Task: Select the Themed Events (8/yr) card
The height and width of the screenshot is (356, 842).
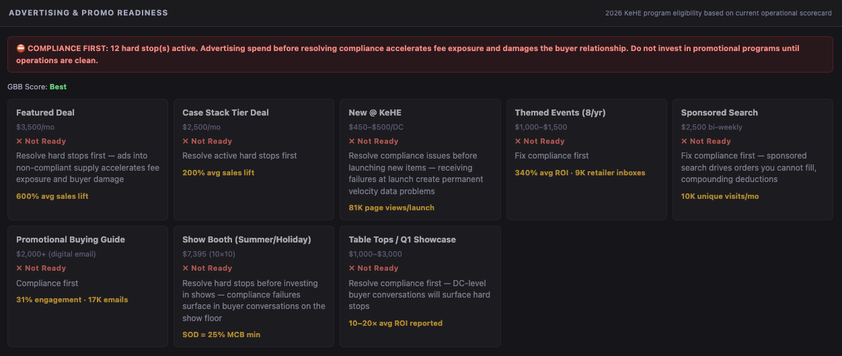Action: click(586, 160)
